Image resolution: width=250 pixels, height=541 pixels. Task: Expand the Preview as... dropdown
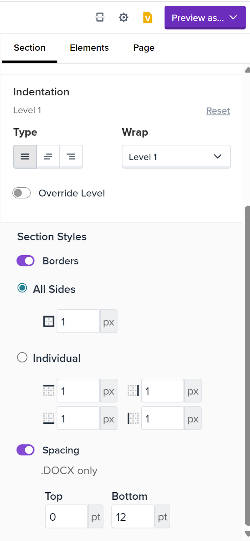[205, 18]
